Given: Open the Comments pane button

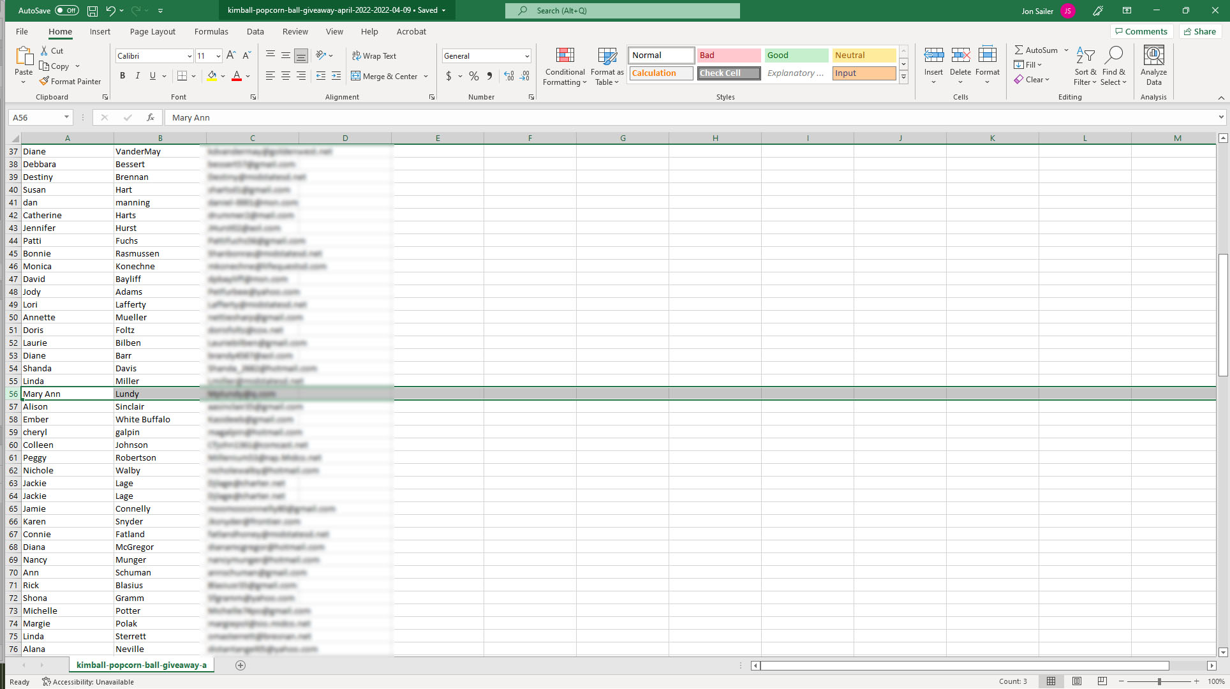Looking at the screenshot, I should tap(1141, 31).
